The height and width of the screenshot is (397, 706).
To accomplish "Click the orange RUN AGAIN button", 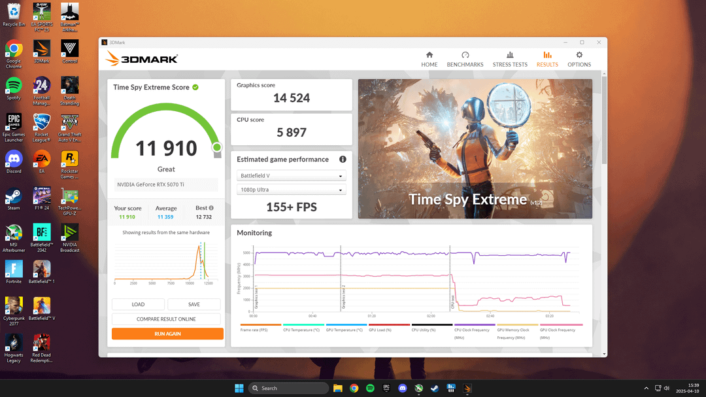I will point(167,334).
